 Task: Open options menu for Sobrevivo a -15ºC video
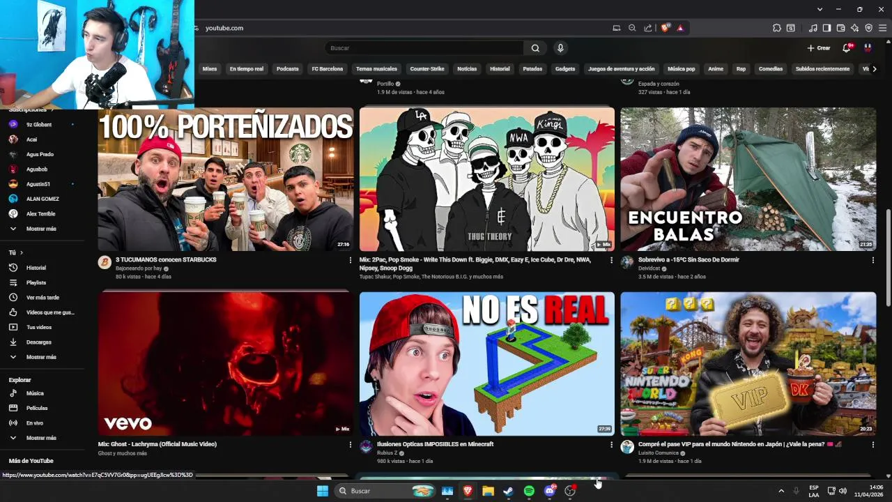coord(872,260)
